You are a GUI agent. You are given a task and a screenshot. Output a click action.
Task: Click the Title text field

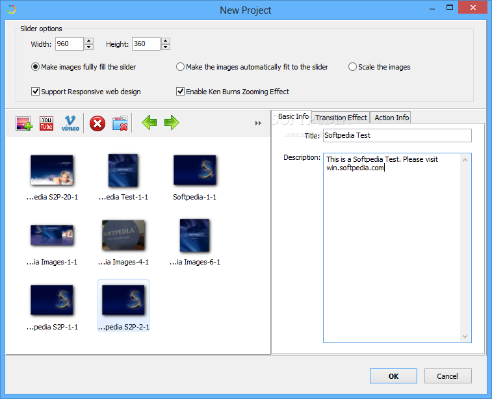coord(397,136)
